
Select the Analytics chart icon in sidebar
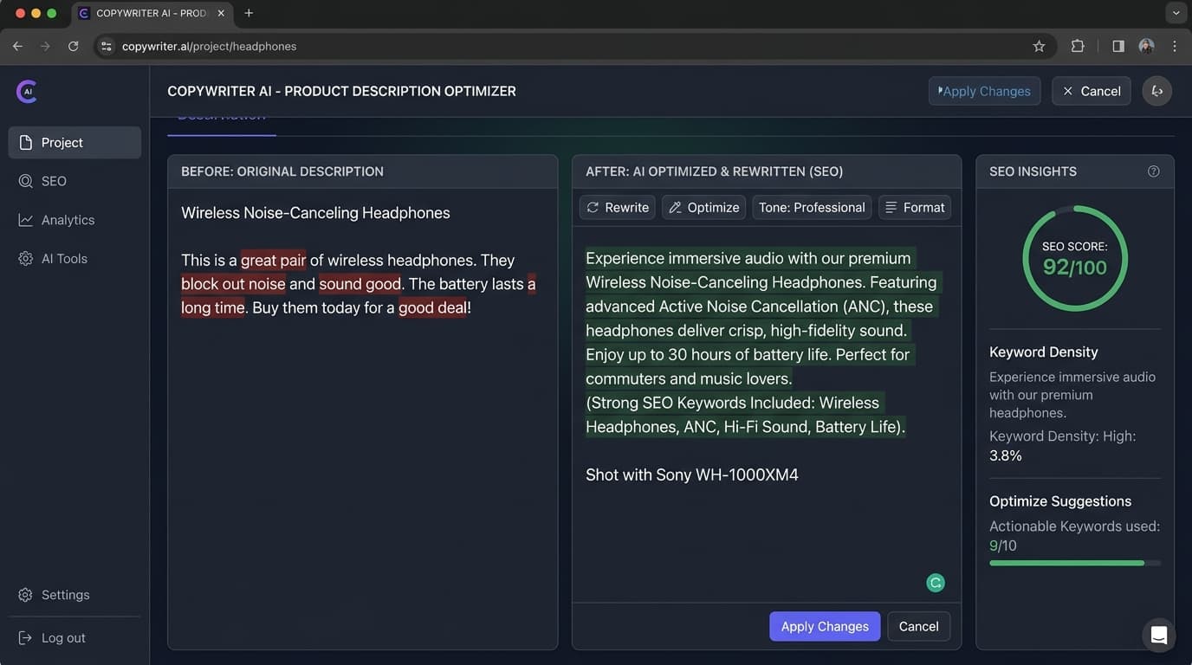click(x=27, y=219)
